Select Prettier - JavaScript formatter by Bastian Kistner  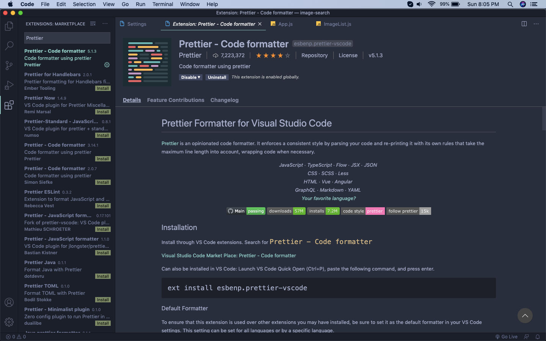click(67, 246)
